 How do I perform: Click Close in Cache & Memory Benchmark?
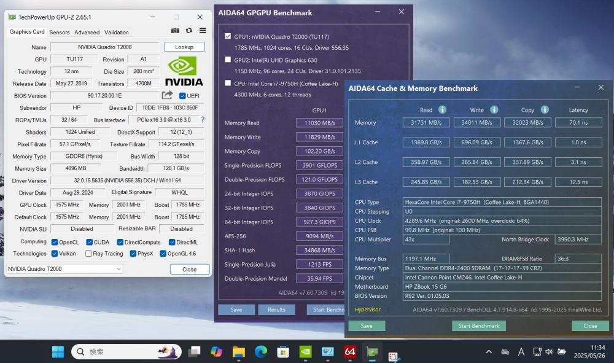pyautogui.click(x=590, y=326)
